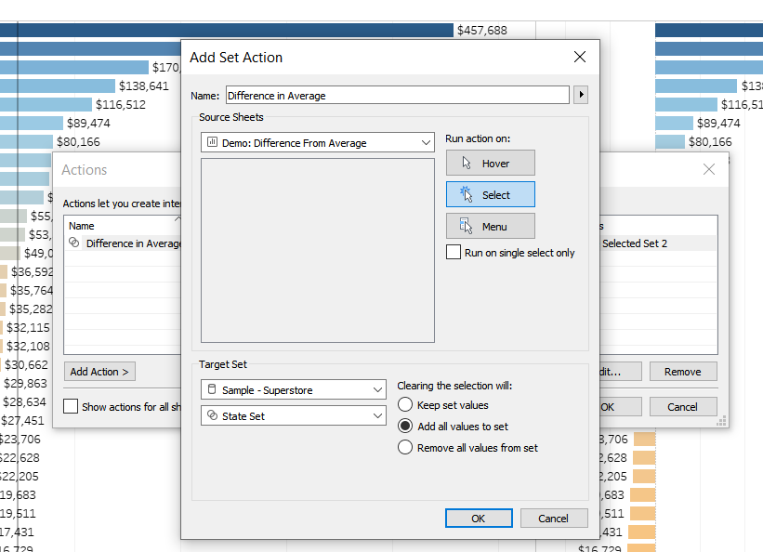Choose Remove all values from set
Screen dimensions: 763x552
[405, 448]
